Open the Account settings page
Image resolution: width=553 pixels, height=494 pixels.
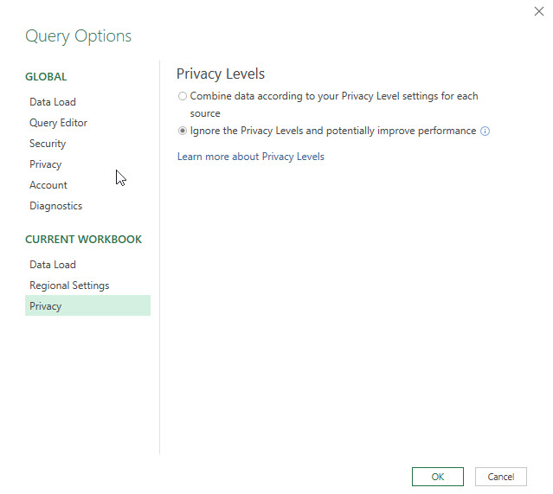pyautogui.click(x=48, y=185)
